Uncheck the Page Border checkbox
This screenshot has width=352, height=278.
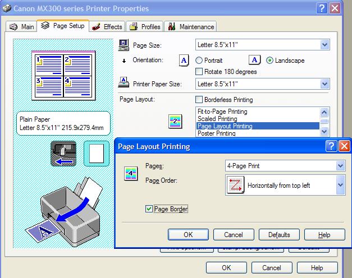pyautogui.click(x=149, y=209)
